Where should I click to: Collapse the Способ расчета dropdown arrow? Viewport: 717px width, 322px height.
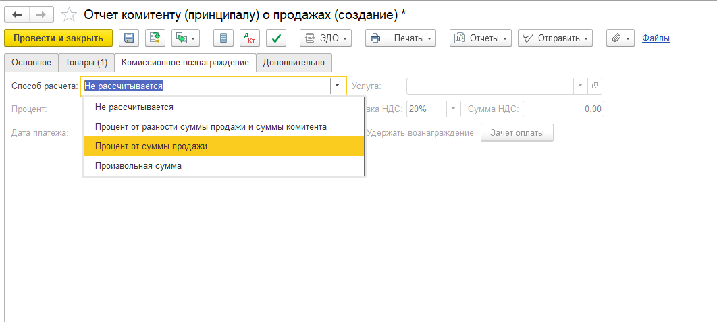pyautogui.click(x=338, y=86)
